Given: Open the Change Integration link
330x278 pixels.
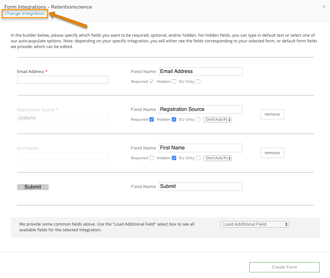Looking at the screenshot, I should 25,14.
